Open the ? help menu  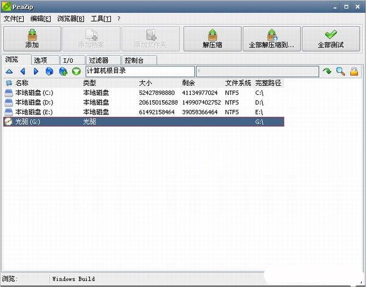click(119, 19)
